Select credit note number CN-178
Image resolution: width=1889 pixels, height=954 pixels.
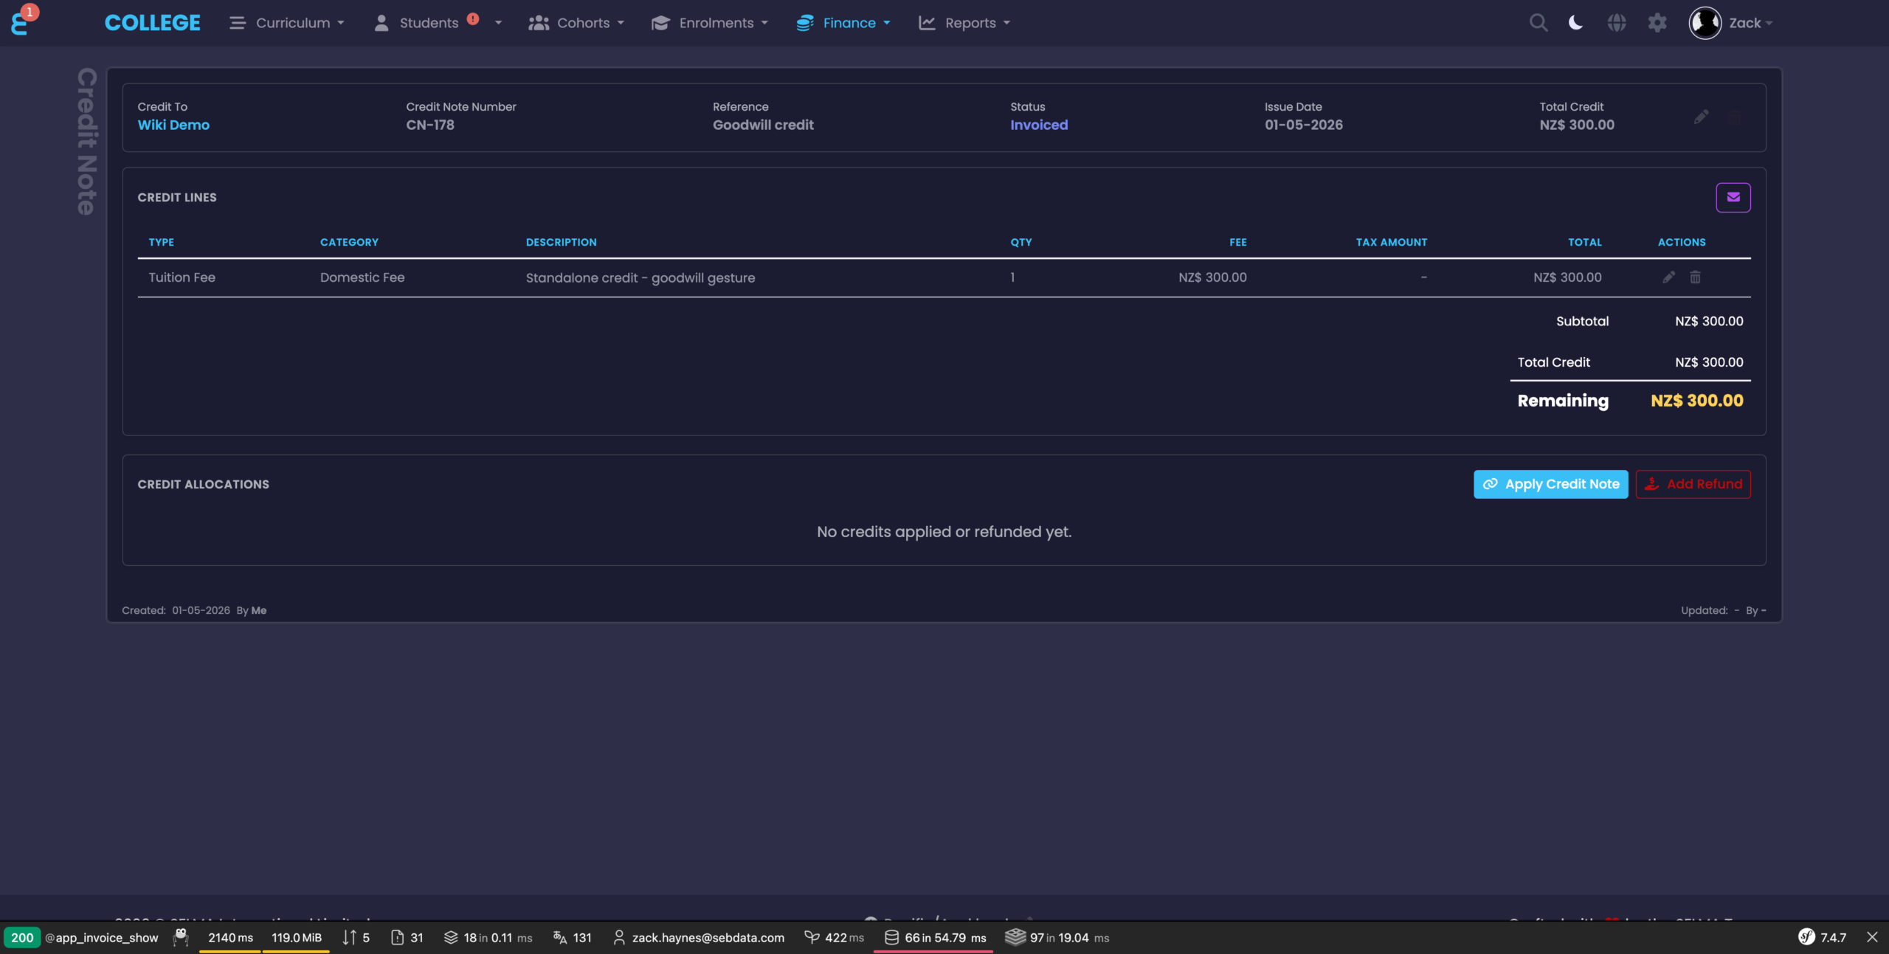pyautogui.click(x=430, y=125)
